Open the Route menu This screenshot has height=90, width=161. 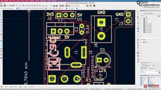[x=27, y=1]
